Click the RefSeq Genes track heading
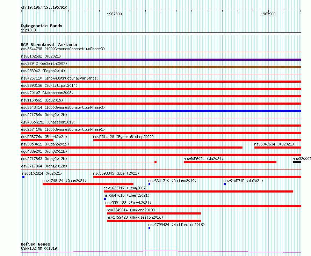Viewport: 311px width, 256px height. 35,244
